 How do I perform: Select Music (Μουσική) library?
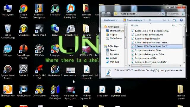pyautogui.click(x=112, y=62)
